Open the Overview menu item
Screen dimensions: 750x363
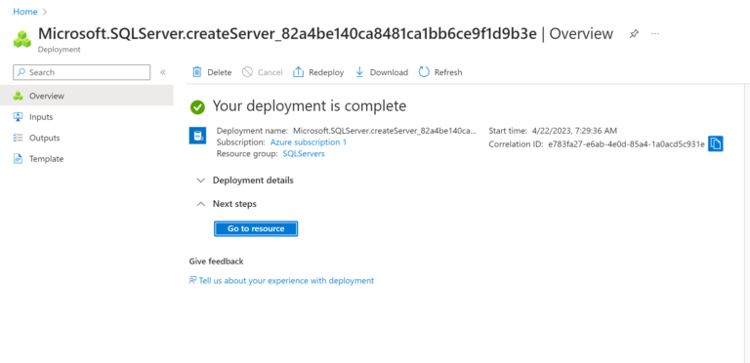[x=87, y=96]
